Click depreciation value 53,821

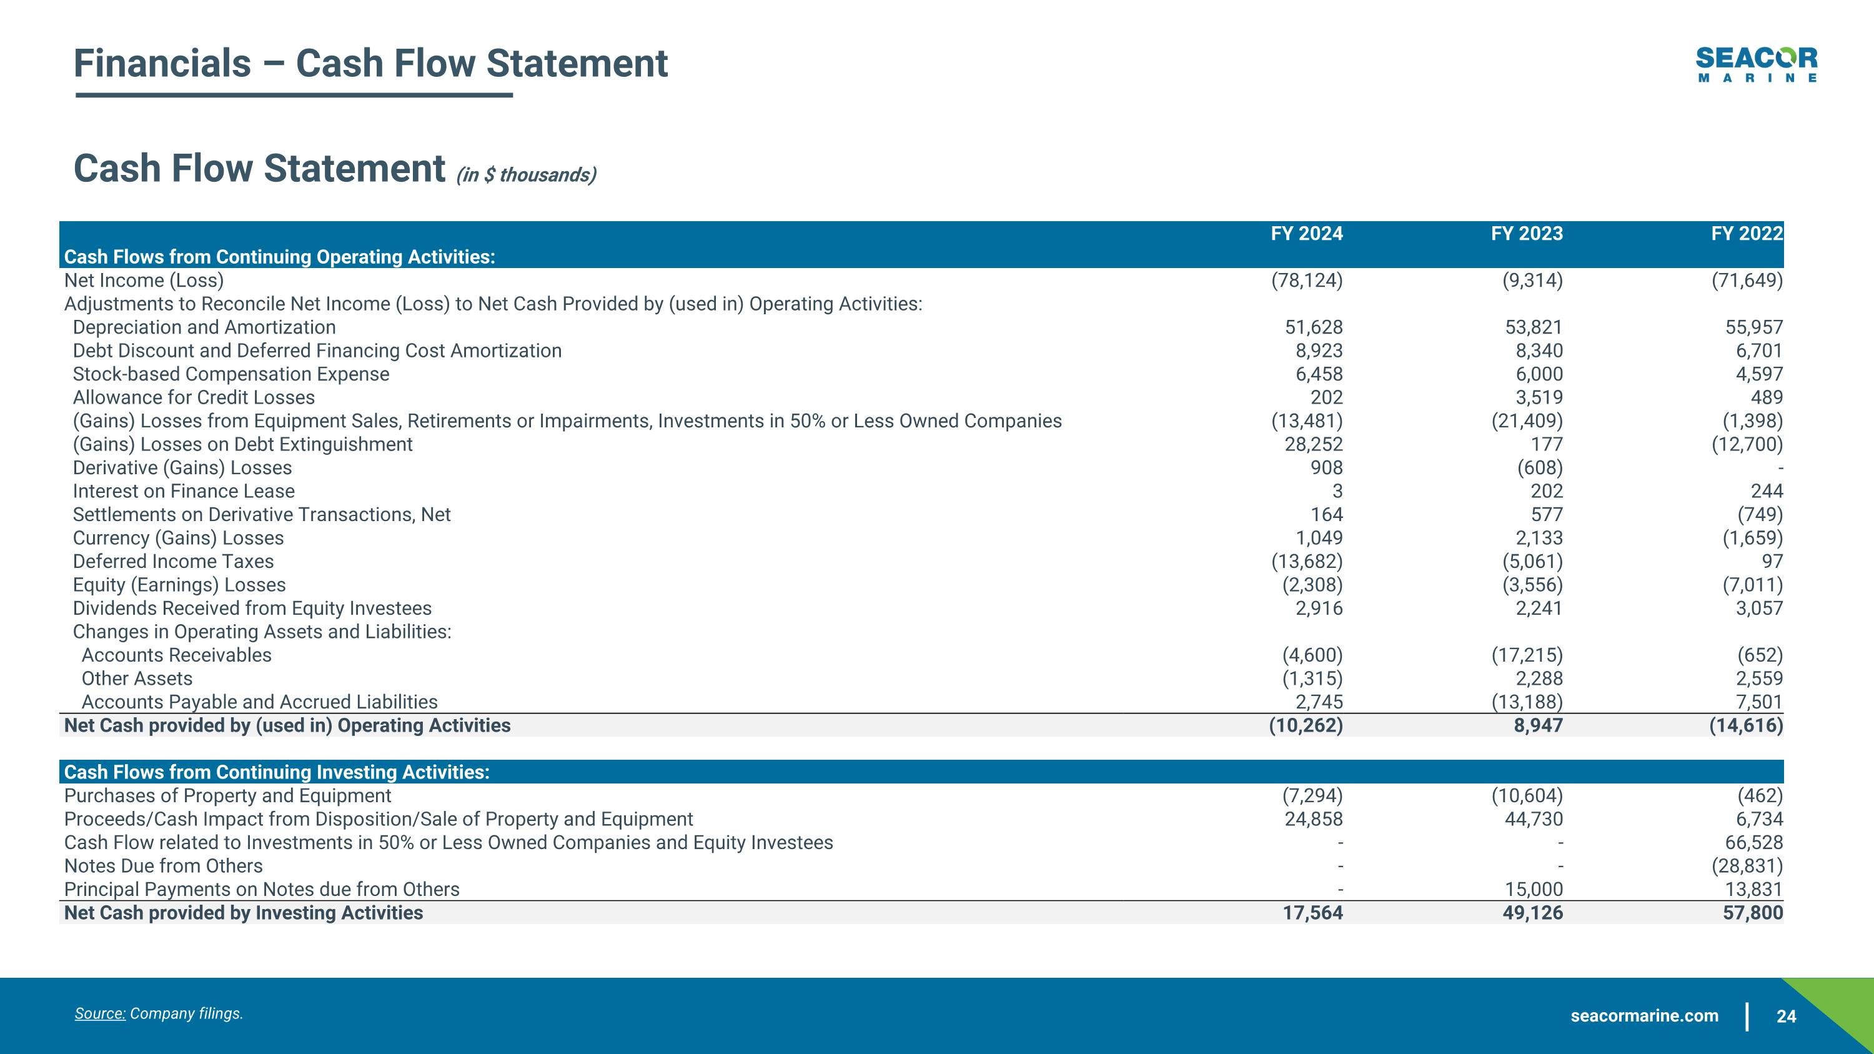click(1534, 327)
